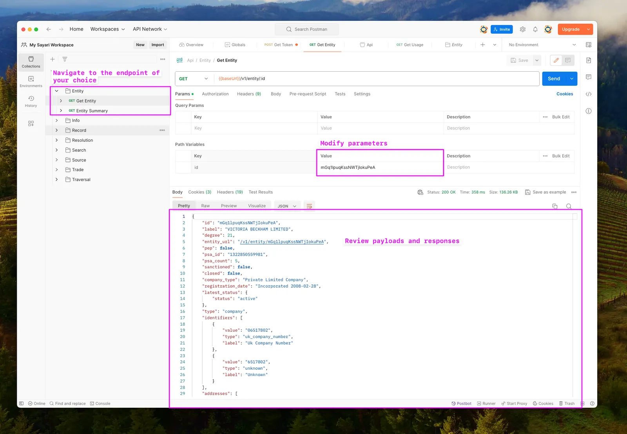Click the id path variable value

tap(379, 167)
